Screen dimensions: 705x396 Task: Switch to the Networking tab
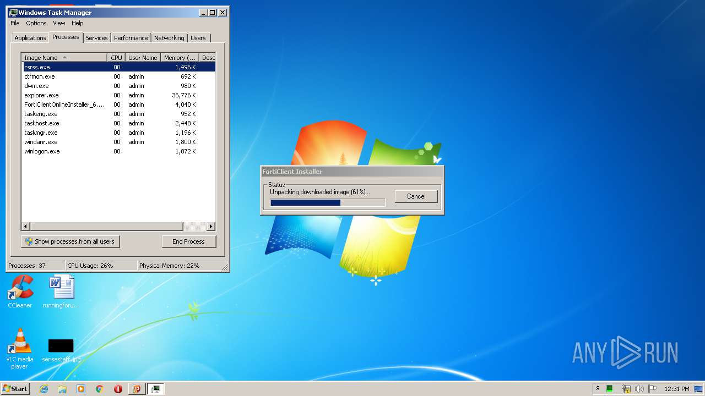[169, 38]
